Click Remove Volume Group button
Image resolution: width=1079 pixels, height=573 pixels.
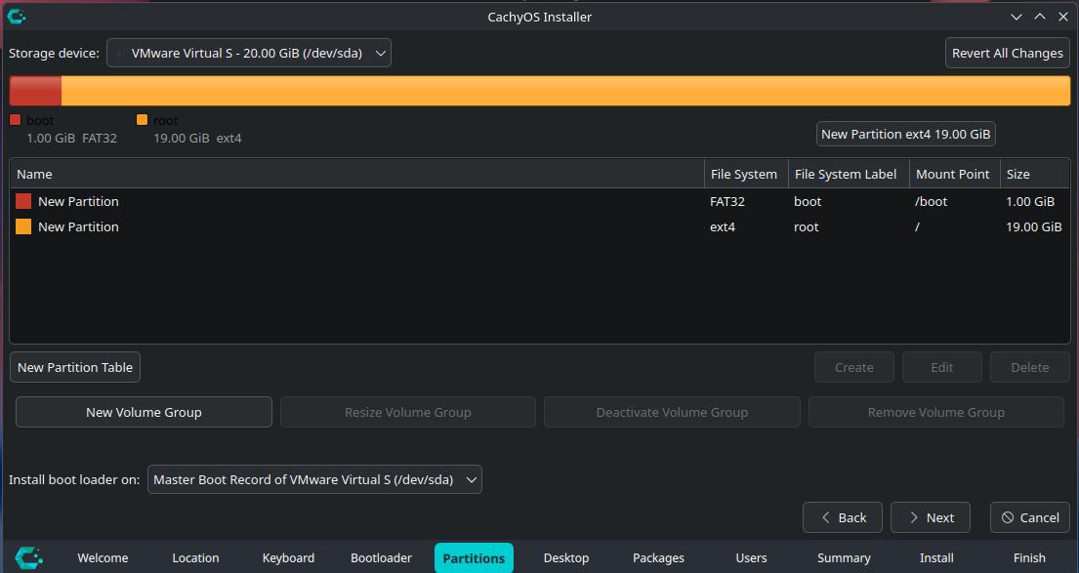(x=935, y=412)
